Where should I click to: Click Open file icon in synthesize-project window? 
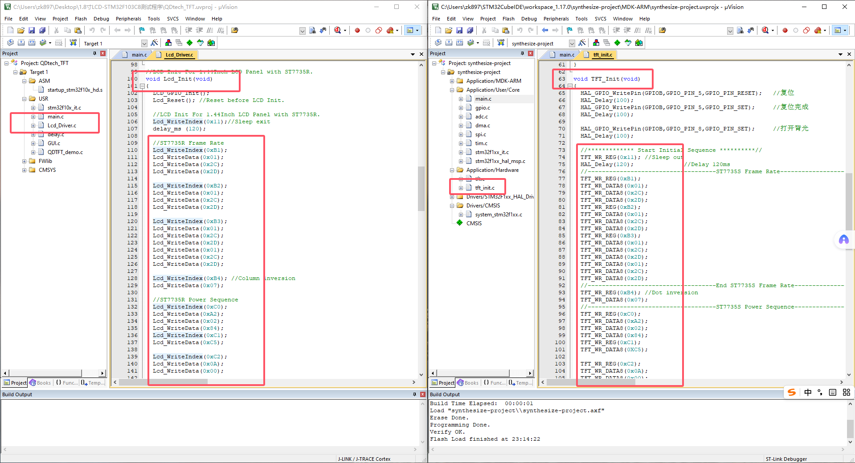449,30
